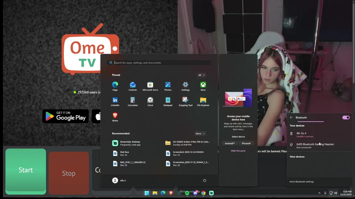Screen dimensions: 355x199
Task: Launch the Snipping Tool
Action: (186, 102)
